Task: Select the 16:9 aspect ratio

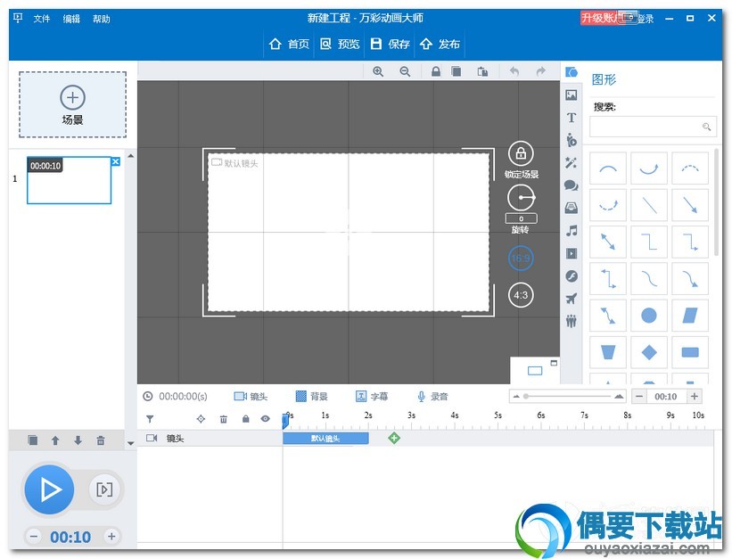Action: (x=521, y=258)
